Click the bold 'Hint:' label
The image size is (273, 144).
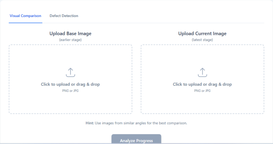pyautogui.click(x=90, y=123)
